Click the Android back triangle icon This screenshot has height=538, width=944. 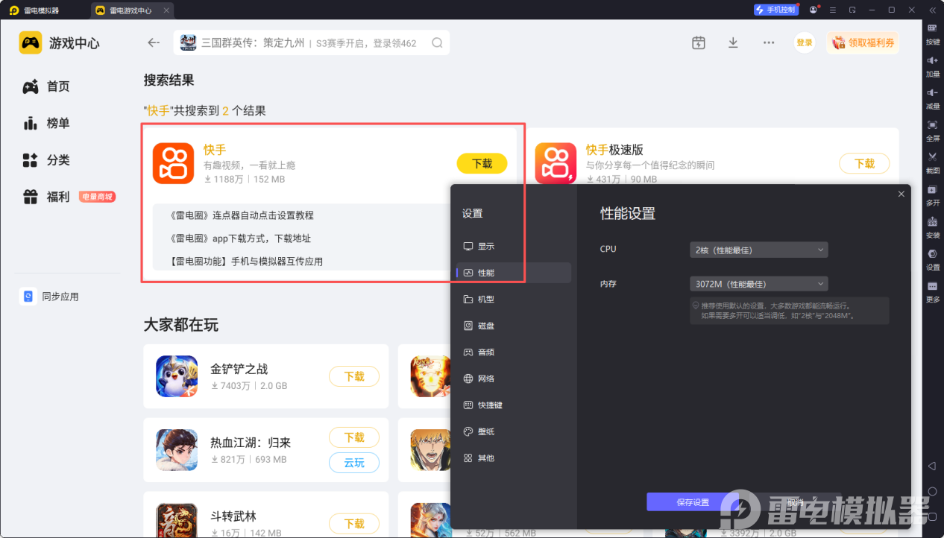pos(932,466)
